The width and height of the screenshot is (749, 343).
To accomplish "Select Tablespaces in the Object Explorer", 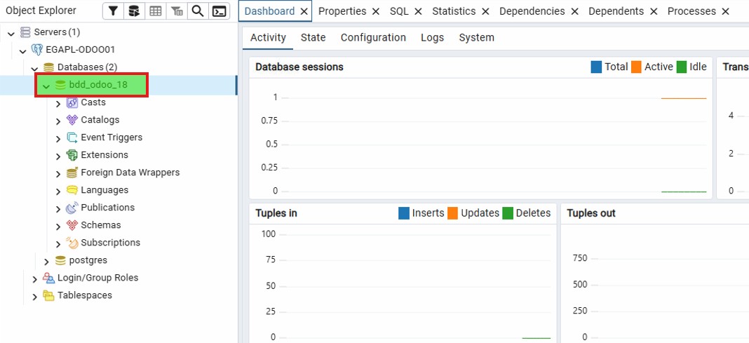I will (84, 295).
